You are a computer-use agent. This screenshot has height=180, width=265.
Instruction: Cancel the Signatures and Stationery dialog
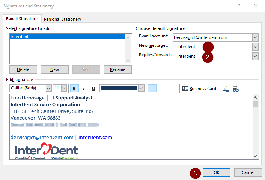[248, 172]
